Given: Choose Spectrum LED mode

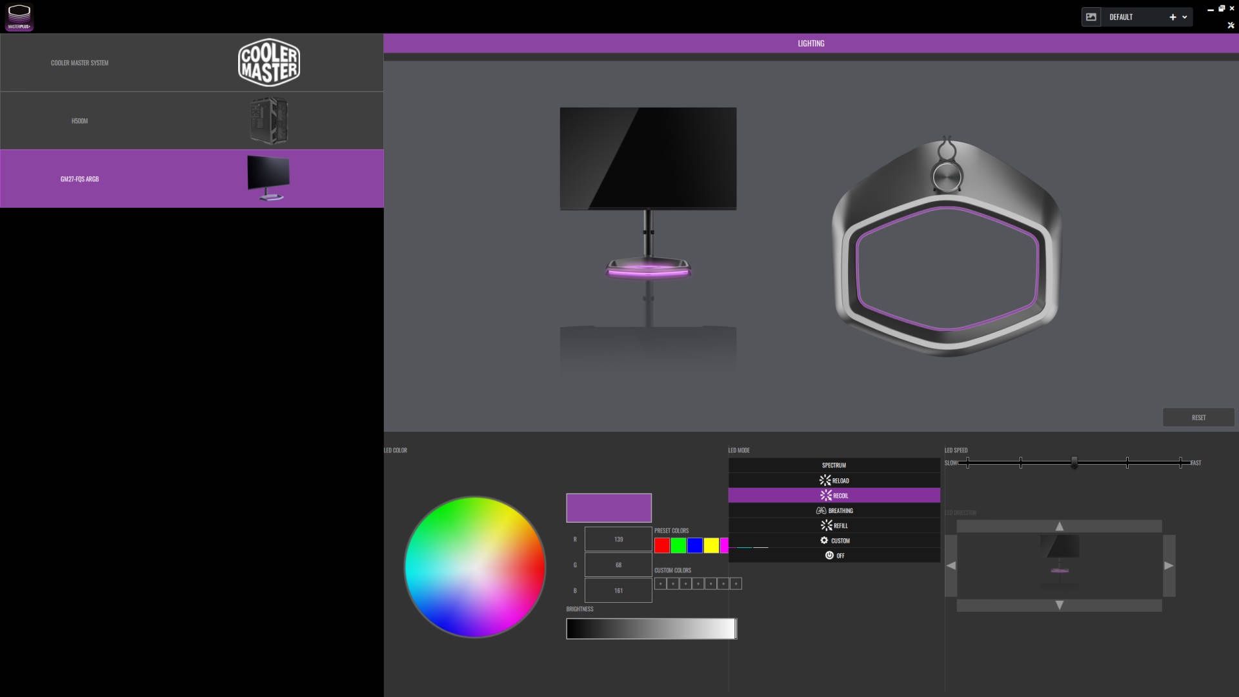Looking at the screenshot, I should 834,465.
